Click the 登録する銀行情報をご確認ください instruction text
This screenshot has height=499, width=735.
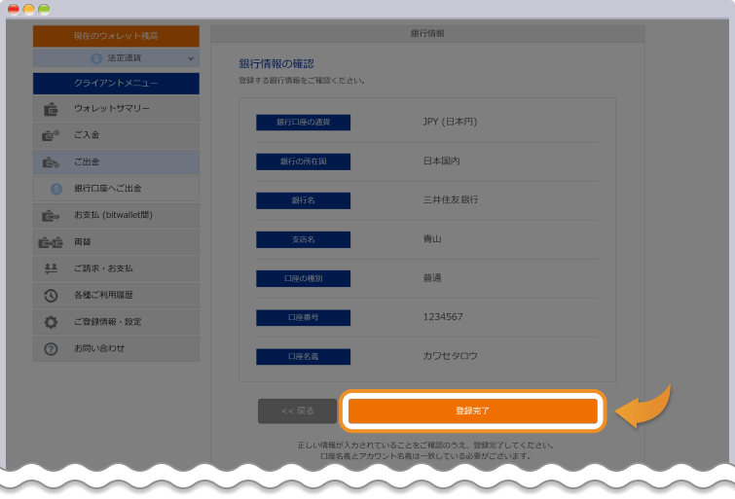click(302, 81)
